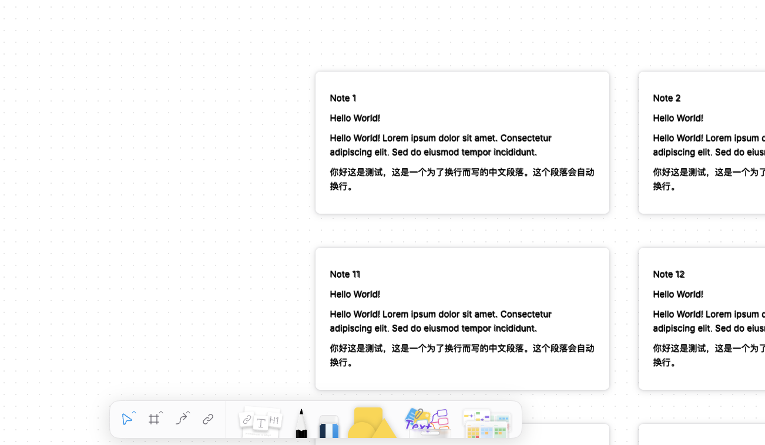The height and width of the screenshot is (445, 765).
Task: Click the Lorem ipsum paragraph in Note 1
Action: tap(440, 145)
